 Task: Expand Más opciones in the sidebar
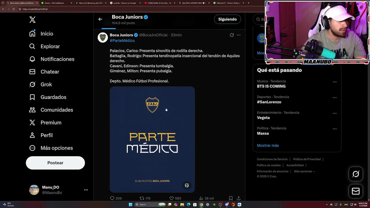point(51,148)
